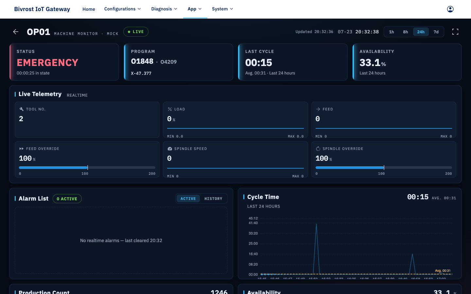Click the back arrow next to OP01
This screenshot has width=471, height=294.
(16, 32)
